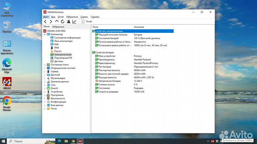Expand the Мультимедиа node
The height and width of the screenshot is (144, 257).
point(45,78)
